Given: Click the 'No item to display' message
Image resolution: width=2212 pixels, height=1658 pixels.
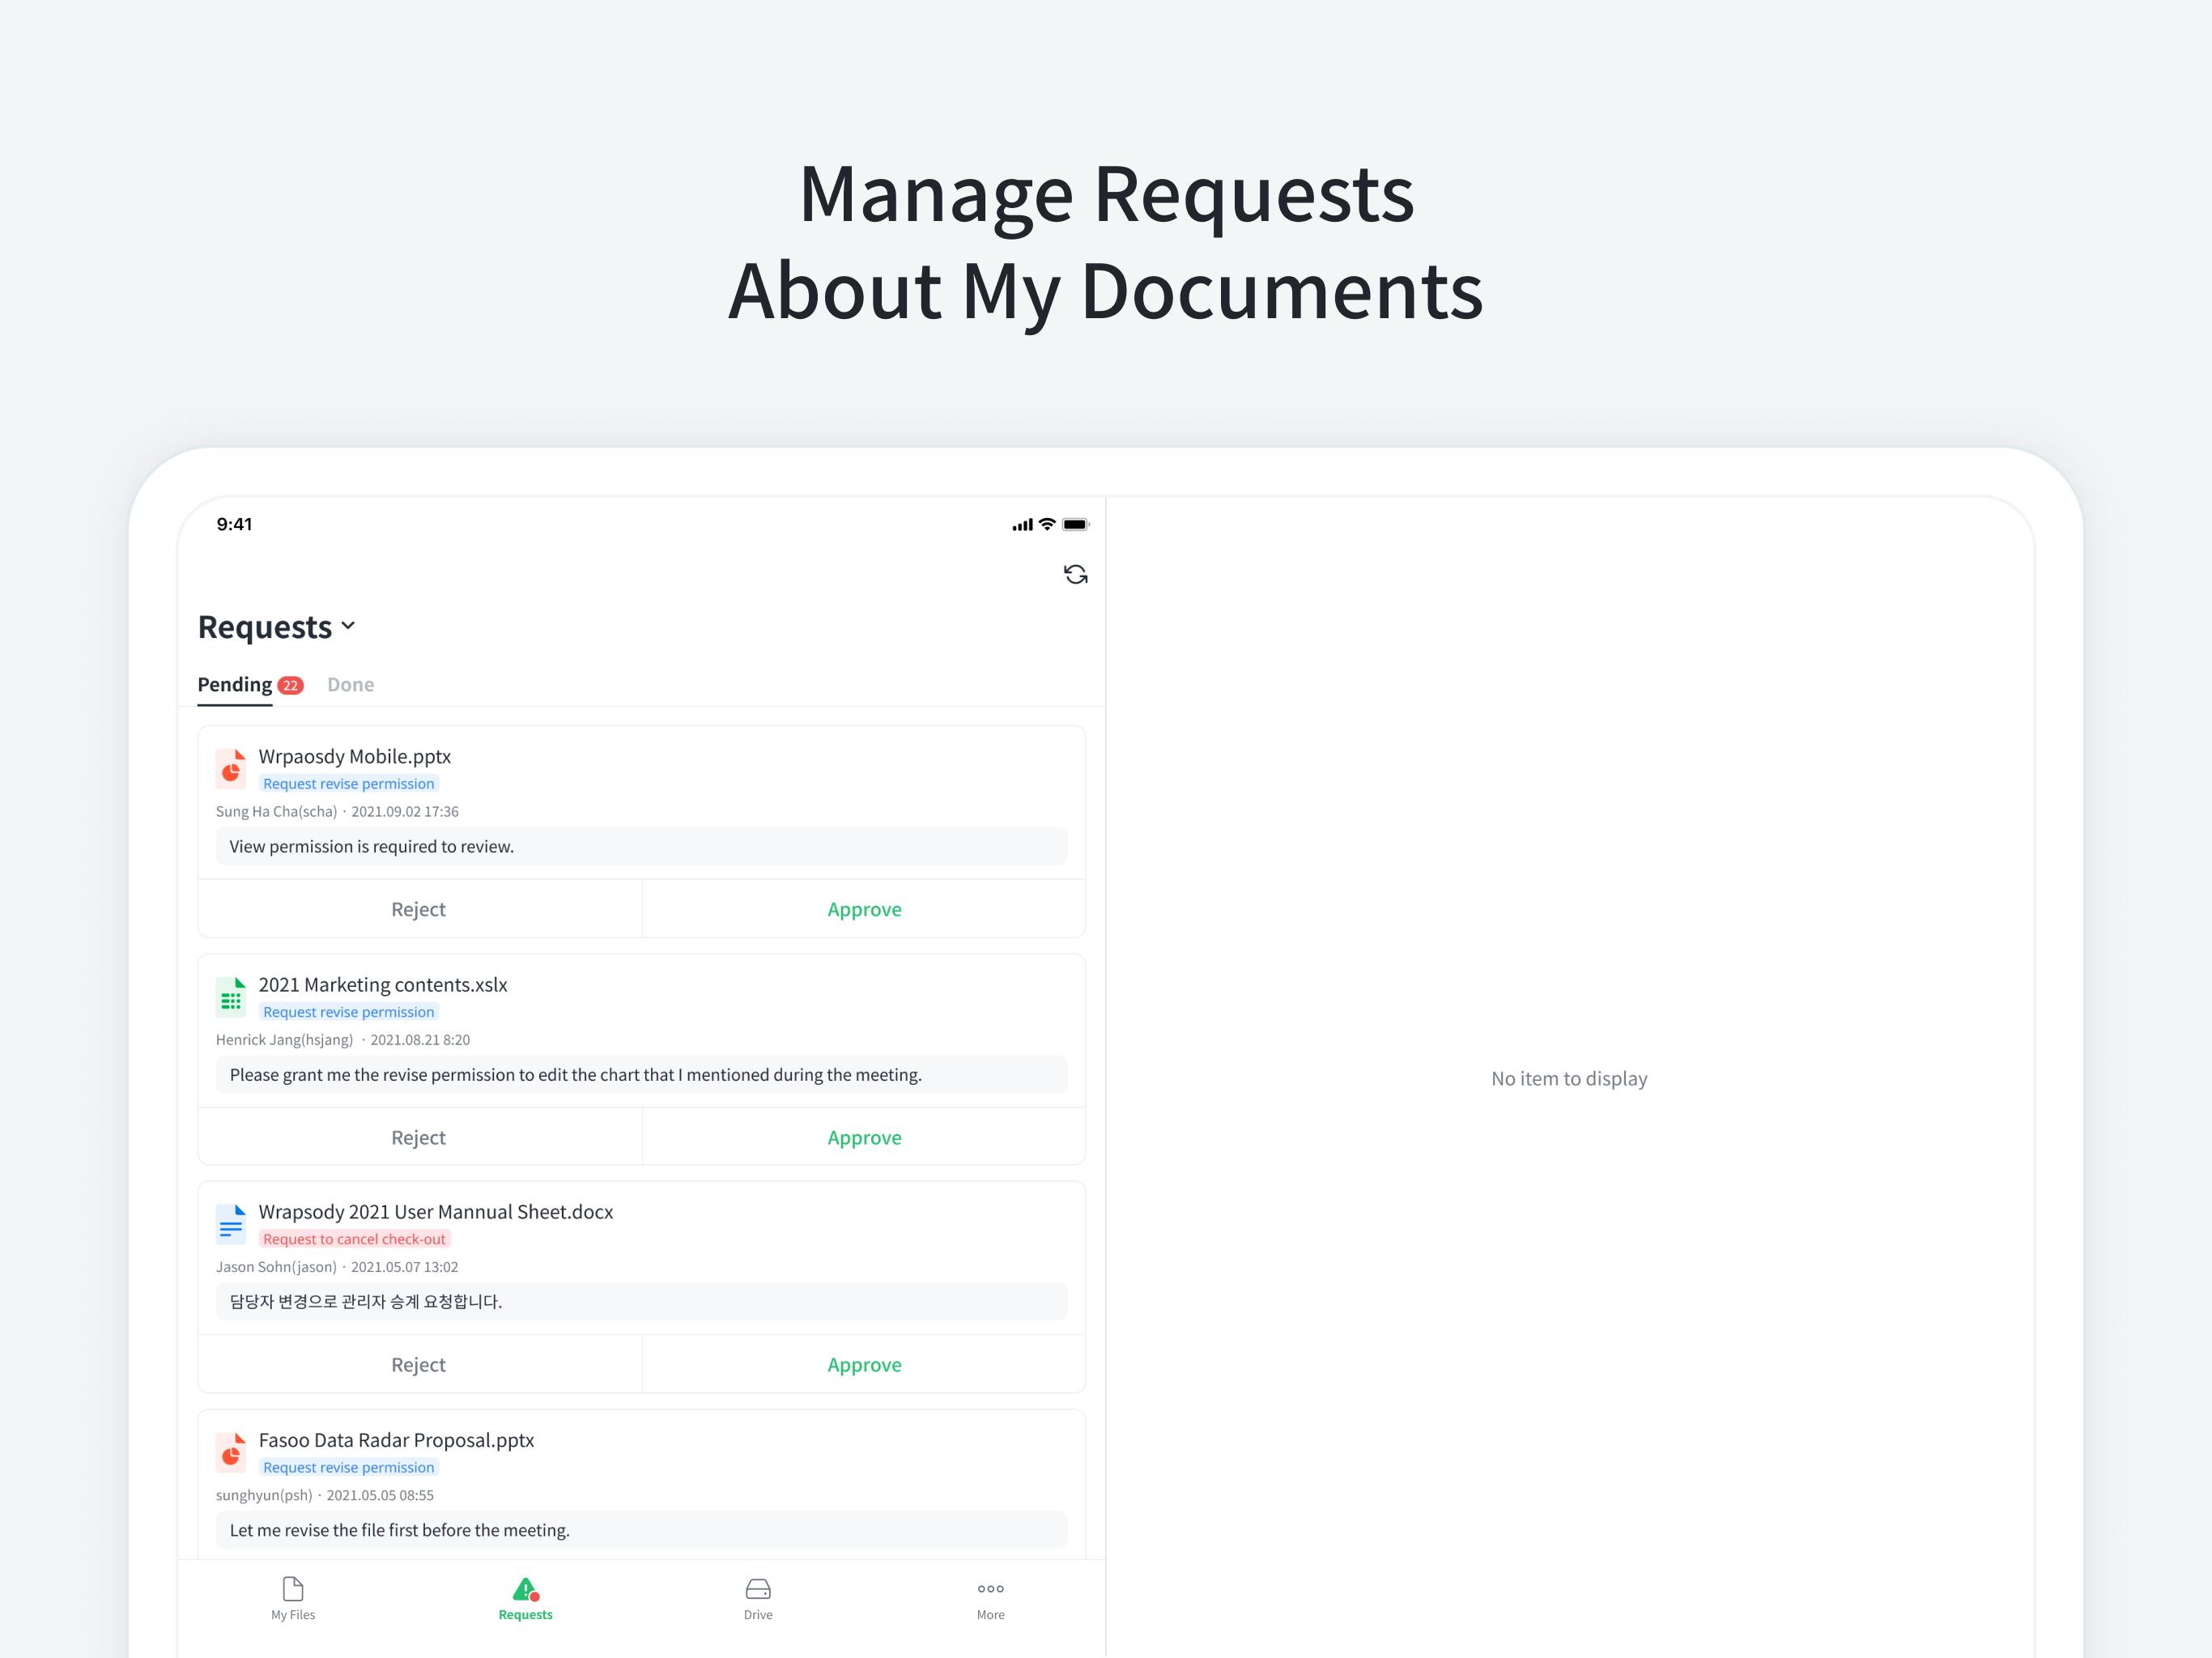Looking at the screenshot, I should pyautogui.click(x=1569, y=1078).
